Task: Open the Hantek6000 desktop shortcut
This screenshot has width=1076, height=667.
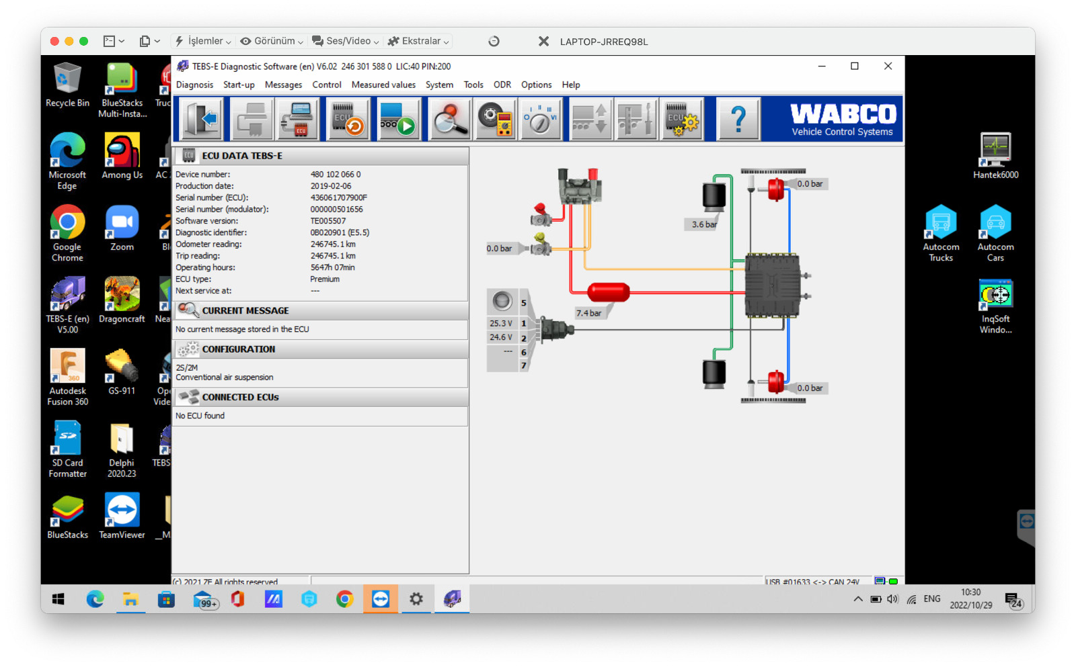Action: click(x=995, y=156)
